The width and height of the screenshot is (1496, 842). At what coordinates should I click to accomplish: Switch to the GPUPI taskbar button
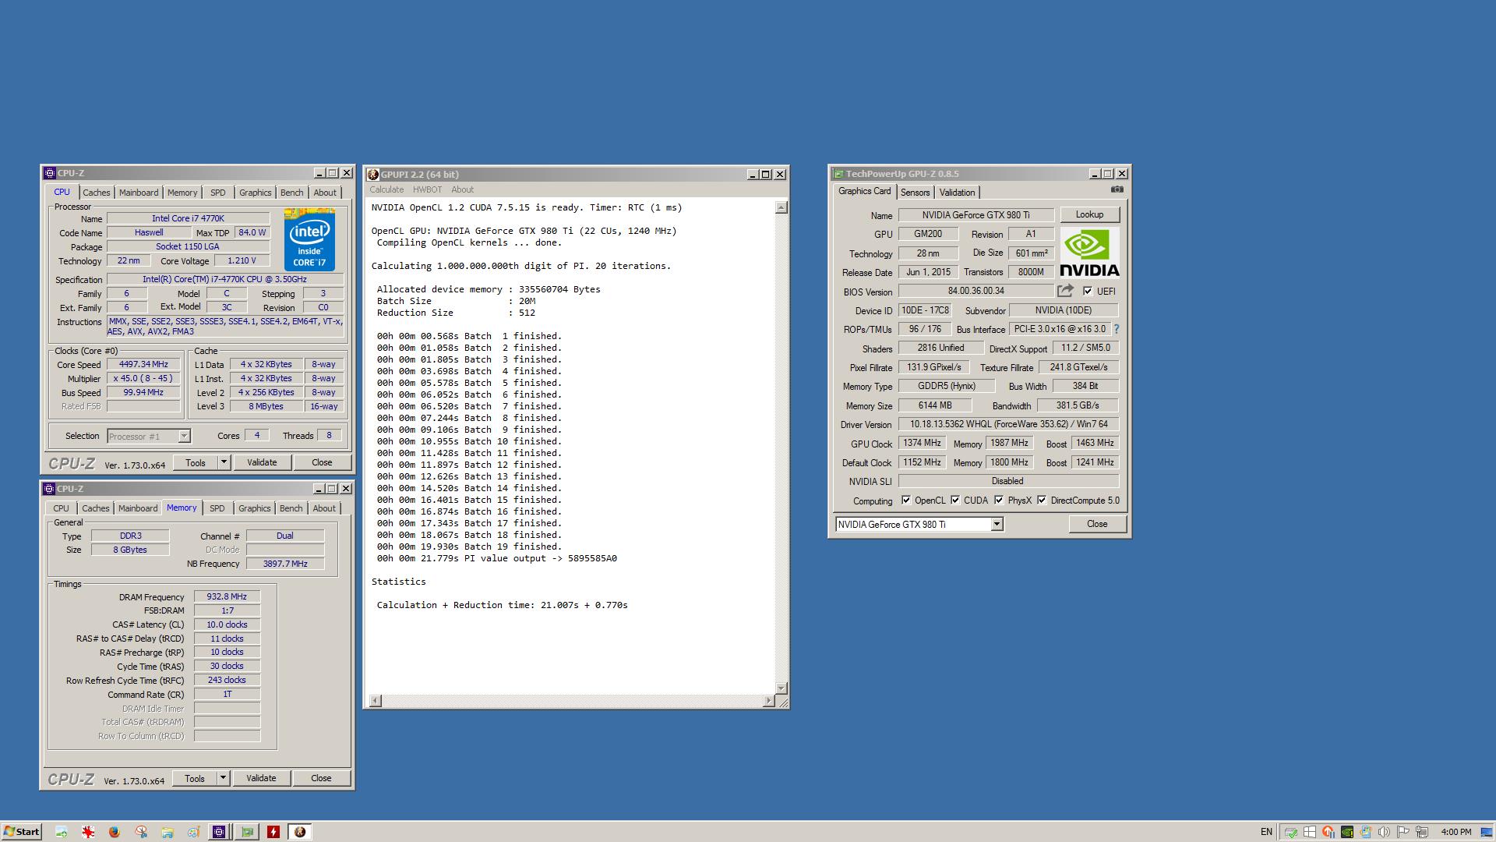pyautogui.click(x=300, y=832)
